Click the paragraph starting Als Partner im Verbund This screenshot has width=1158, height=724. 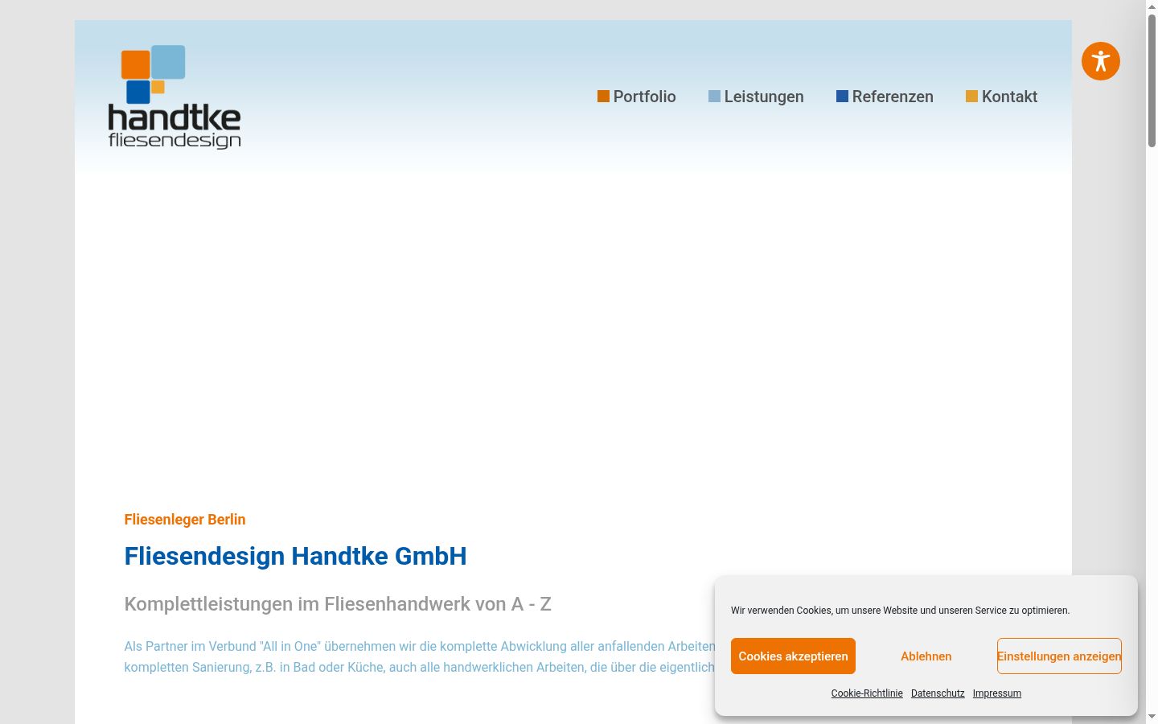(x=420, y=656)
